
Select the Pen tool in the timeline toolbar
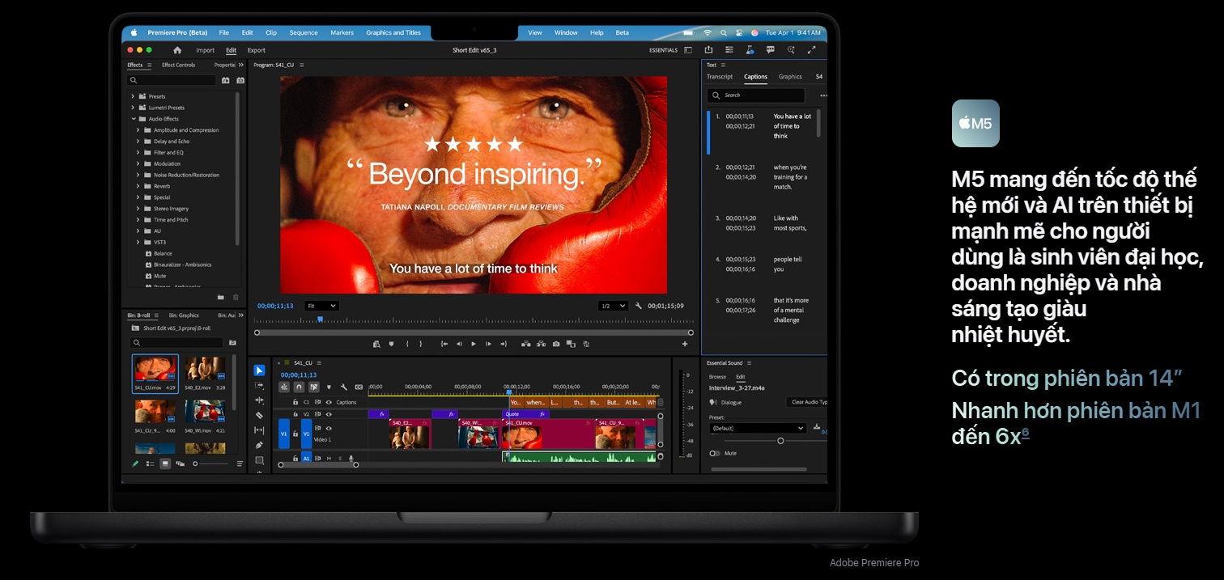[259, 445]
